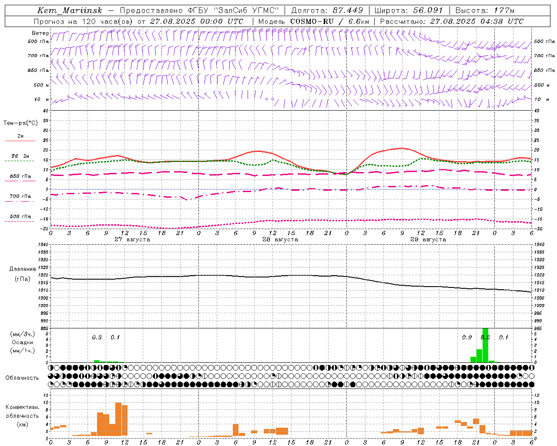Click the "Тем-ра(°C)" temperature label
The image size is (557, 446).
point(20,123)
